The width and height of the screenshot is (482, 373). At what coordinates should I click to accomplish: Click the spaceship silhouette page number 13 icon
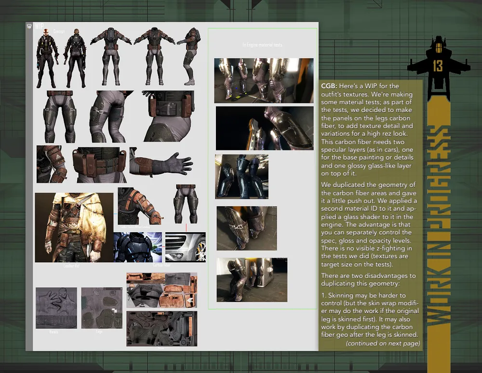[438, 62]
